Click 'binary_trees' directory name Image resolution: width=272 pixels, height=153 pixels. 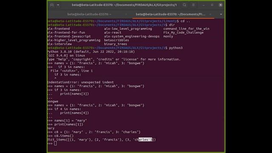[x=116, y=44]
